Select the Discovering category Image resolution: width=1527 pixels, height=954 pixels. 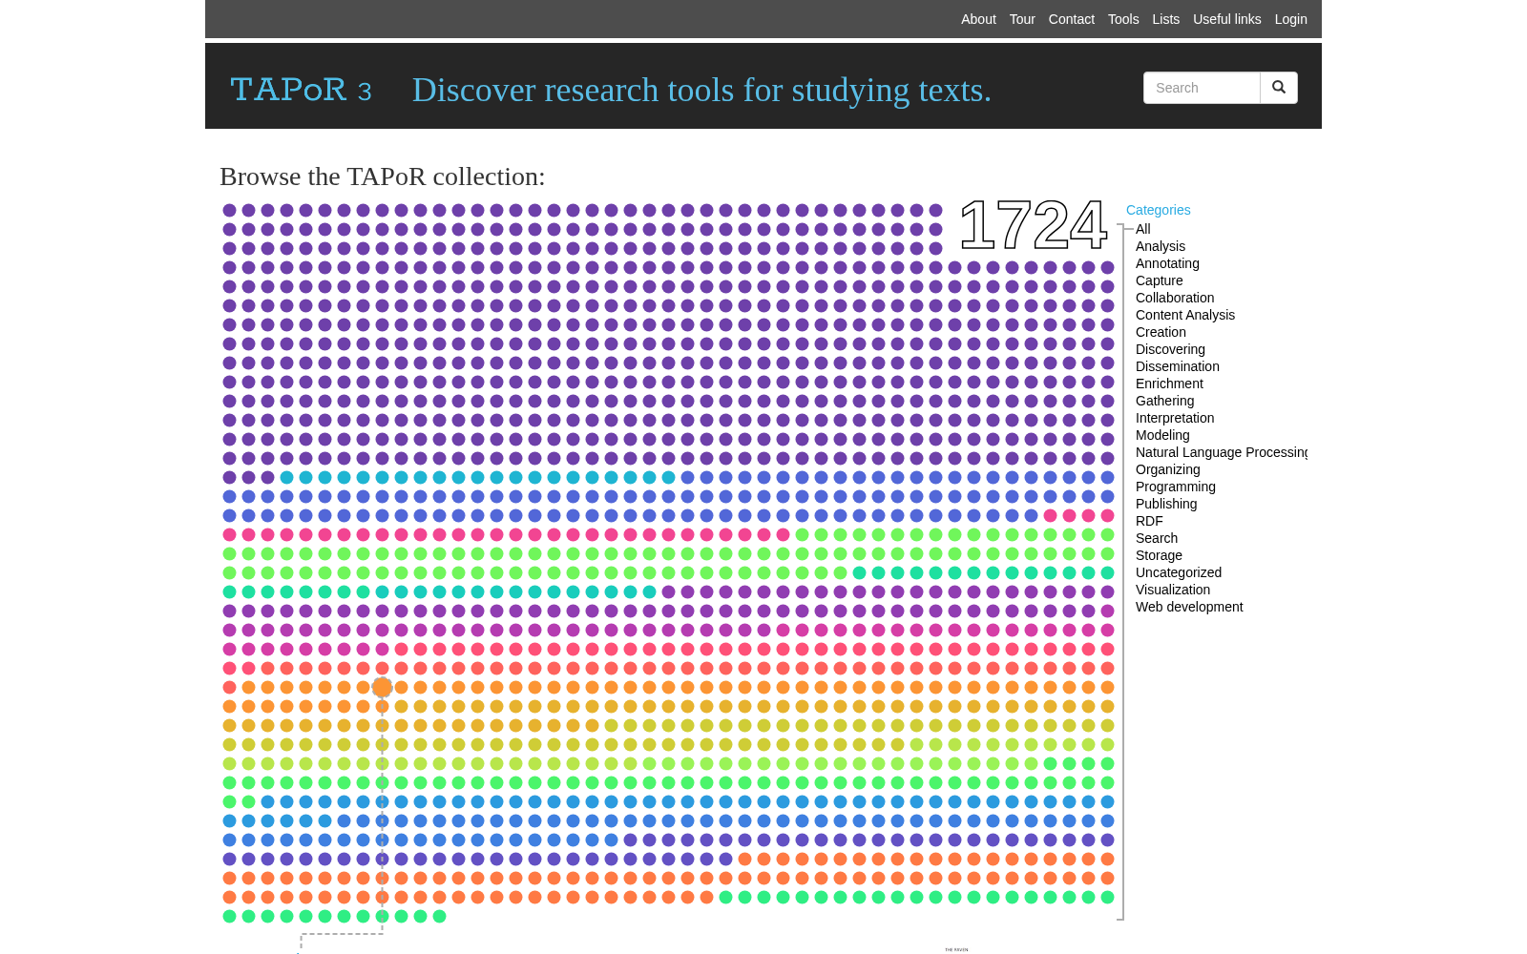coord(1170,349)
